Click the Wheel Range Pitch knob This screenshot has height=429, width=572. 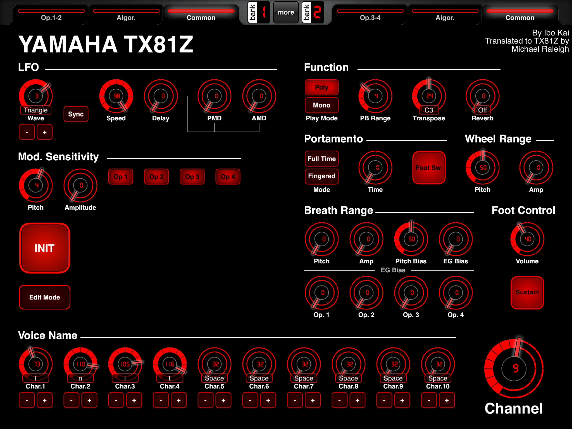[483, 168]
